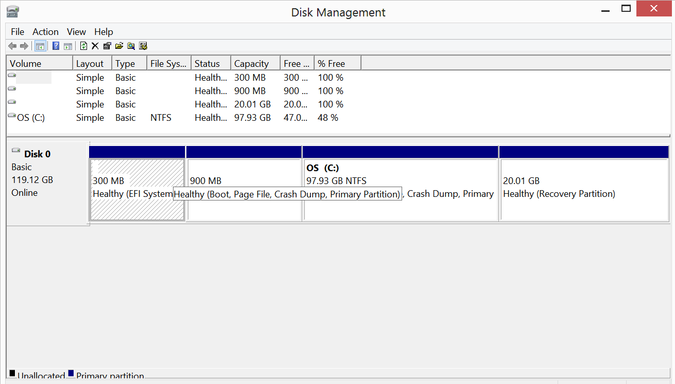Screen dimensions: 675x384
Task: Click the drive icon beside OS (C:) in list
Action: [12, 116]
